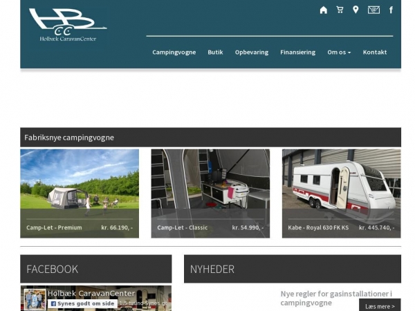Click price kr. 445.740
This screenshot has width=415, height=311.
(x=377, y=227)
